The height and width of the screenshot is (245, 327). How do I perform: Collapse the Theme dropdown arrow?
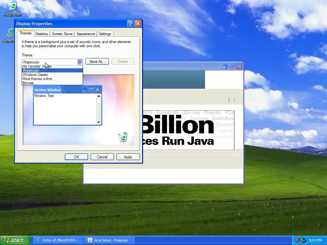pyautogui.click(x=80, y=62)
